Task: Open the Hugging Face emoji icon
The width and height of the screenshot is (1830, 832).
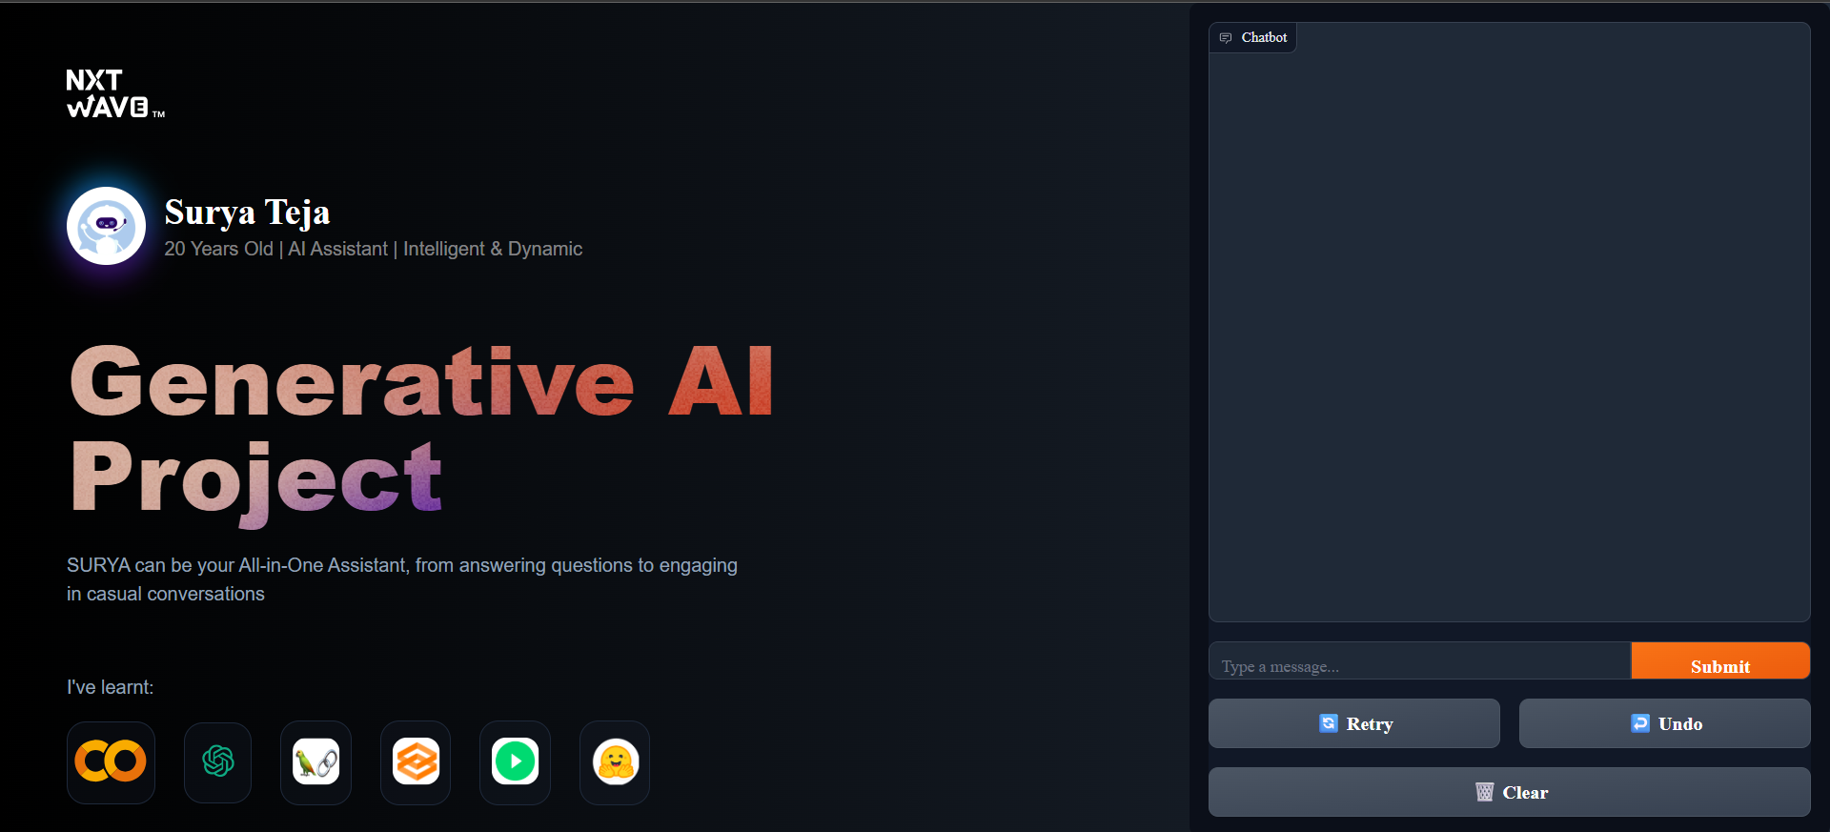Action: point(615,761)
